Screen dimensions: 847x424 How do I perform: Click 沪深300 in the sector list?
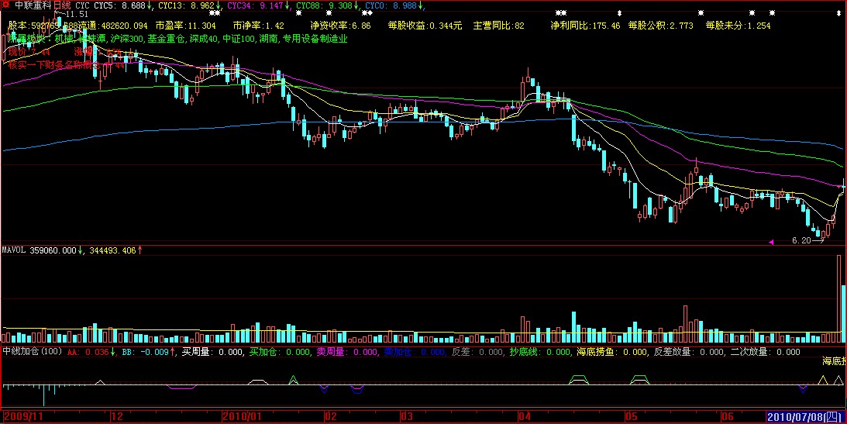tap(126, 39)
